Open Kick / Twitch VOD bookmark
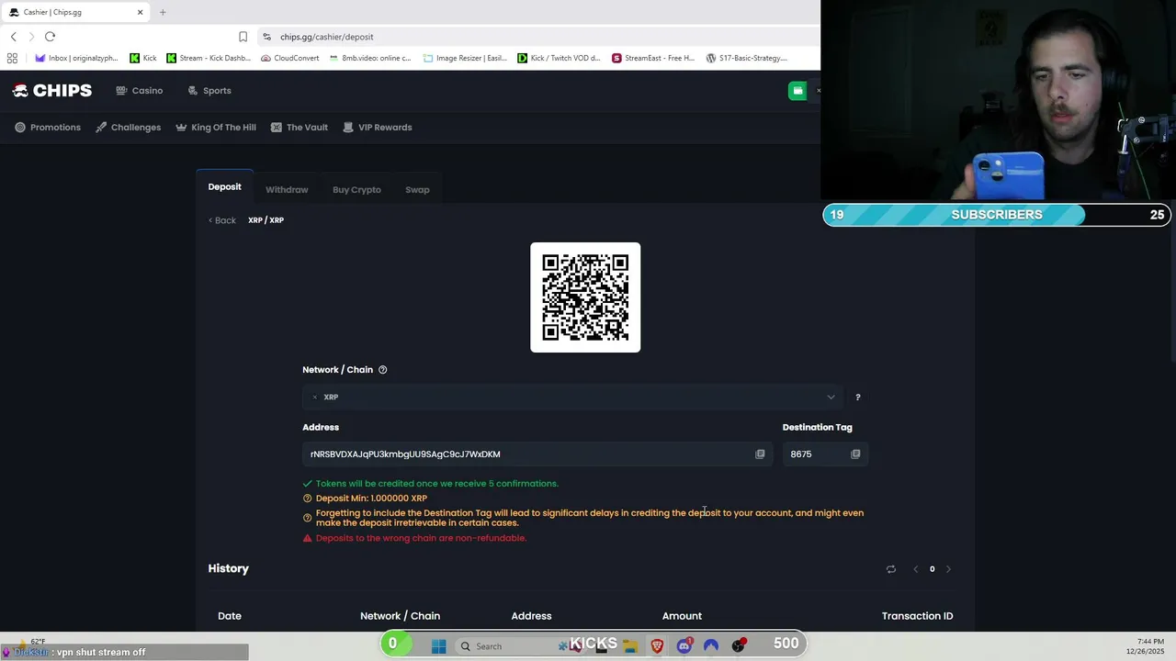Screen dimensions: 1176x661 [559, 58]
